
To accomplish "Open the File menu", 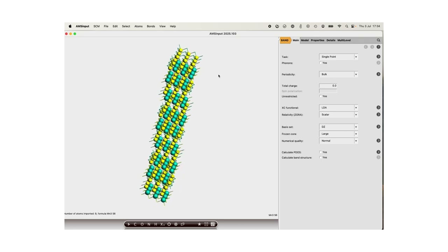I will (x=106, y=26).
